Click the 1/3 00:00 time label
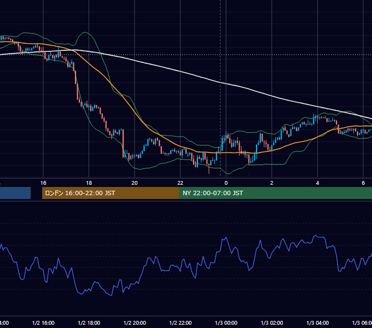Screen dimensions: 372x328 (226, 323)
